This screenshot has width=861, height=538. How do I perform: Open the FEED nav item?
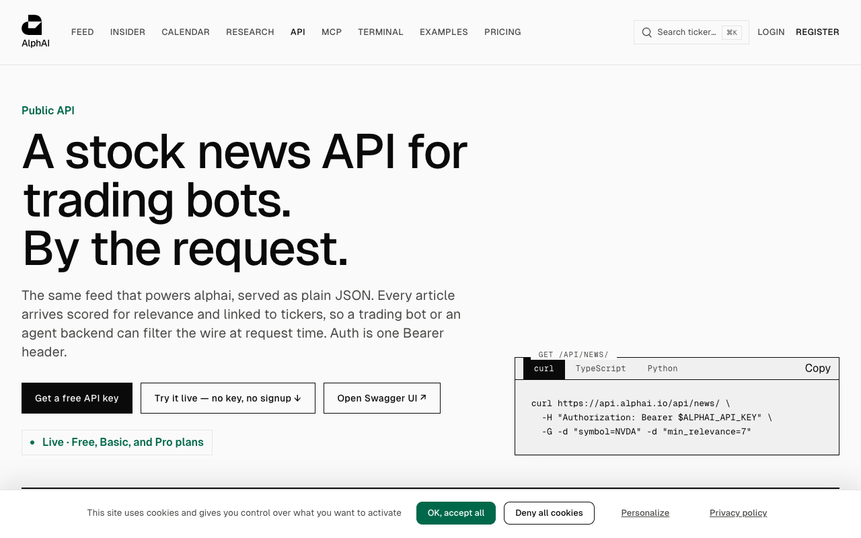[83, 32]
